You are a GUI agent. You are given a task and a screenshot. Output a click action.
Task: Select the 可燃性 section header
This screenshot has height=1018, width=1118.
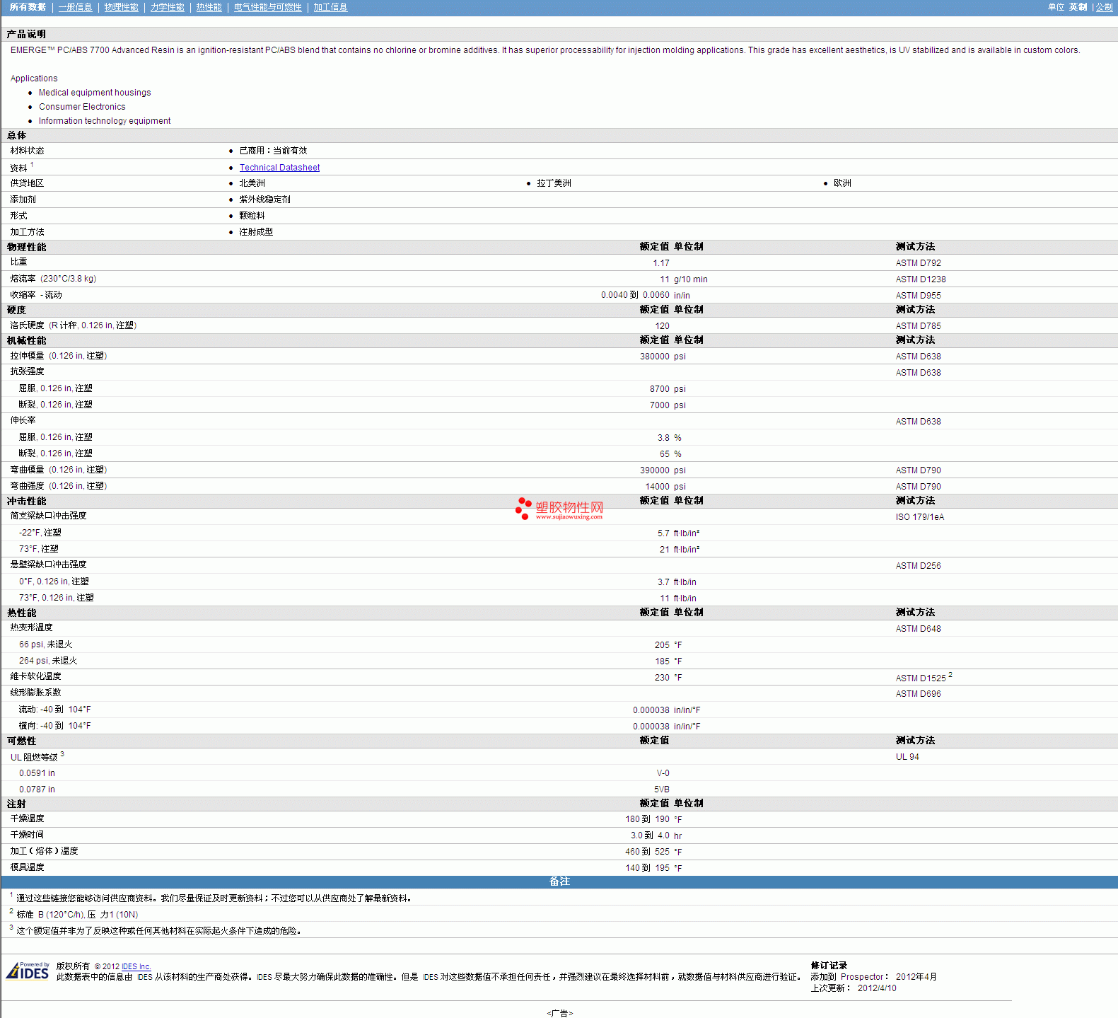tap(21, 741)
